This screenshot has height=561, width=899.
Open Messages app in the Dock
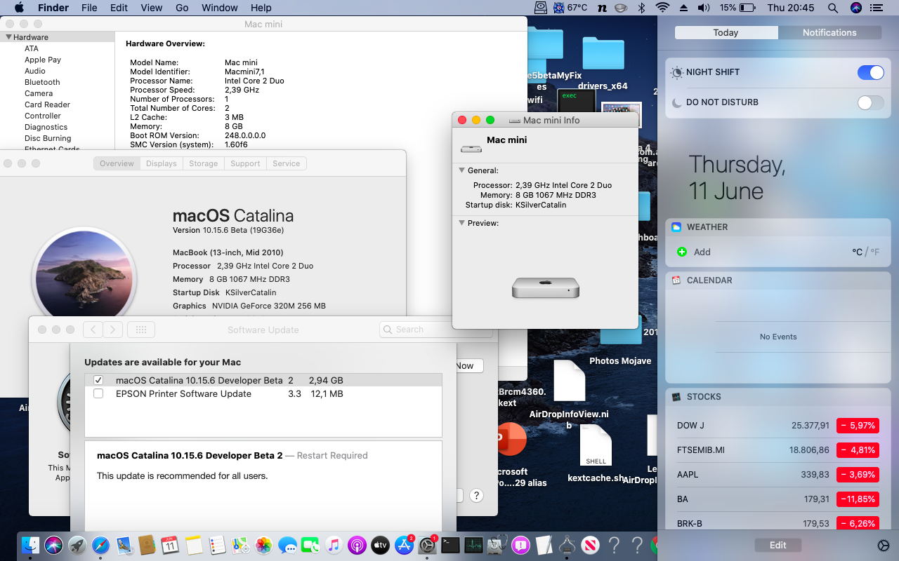287,545
